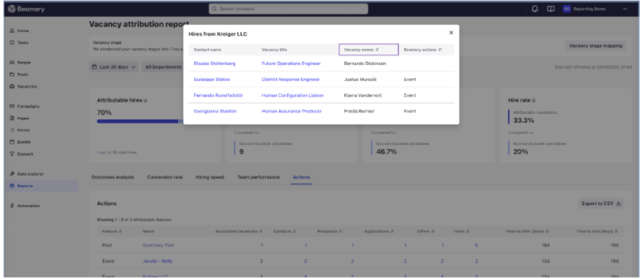The width and height of the screenshot is (642, 279).
Task: Click the 7 out of 10 total hires link
Action: (x=117, y=152)
